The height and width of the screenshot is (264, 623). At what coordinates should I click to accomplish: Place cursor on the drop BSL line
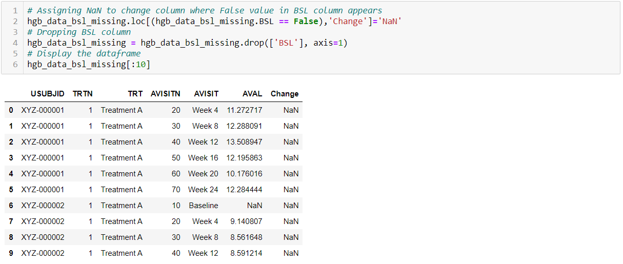(x=187, y=43)
